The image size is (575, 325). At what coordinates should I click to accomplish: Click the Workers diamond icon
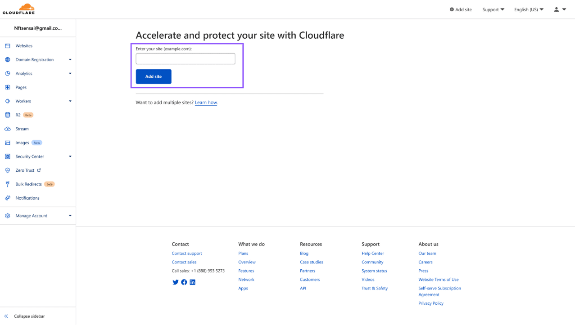(x=7, y=101)
